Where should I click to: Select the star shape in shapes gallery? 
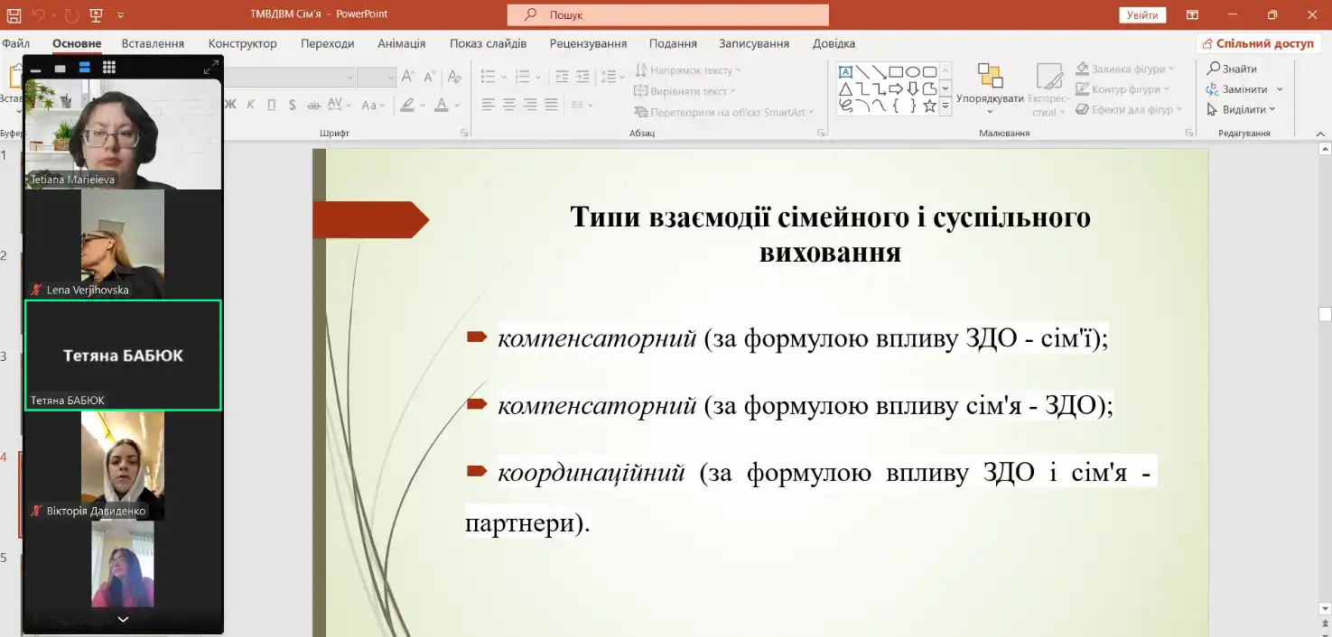pos(929,106)
